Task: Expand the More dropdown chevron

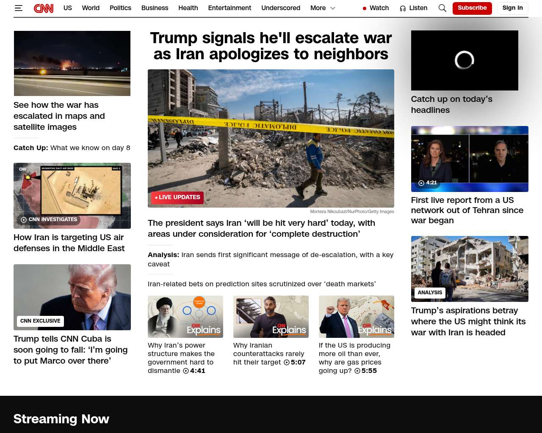Action: click(333, 8)
